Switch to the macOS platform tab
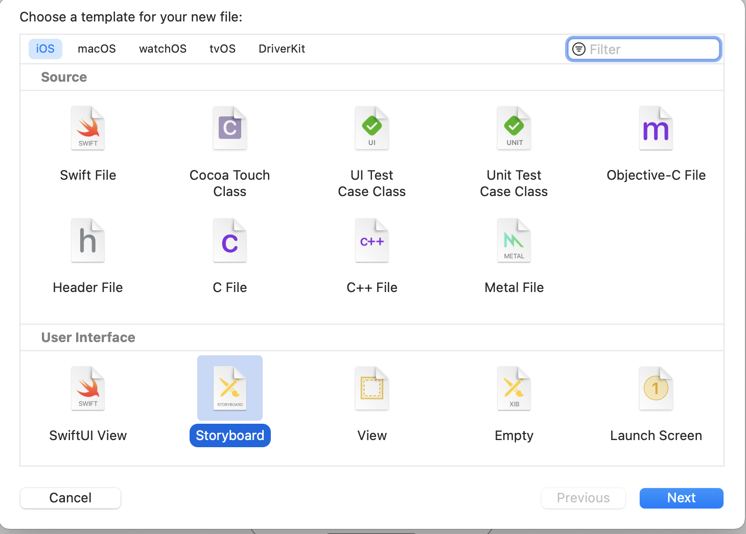This screenshot has height=534, width=746. click(97, 49)
